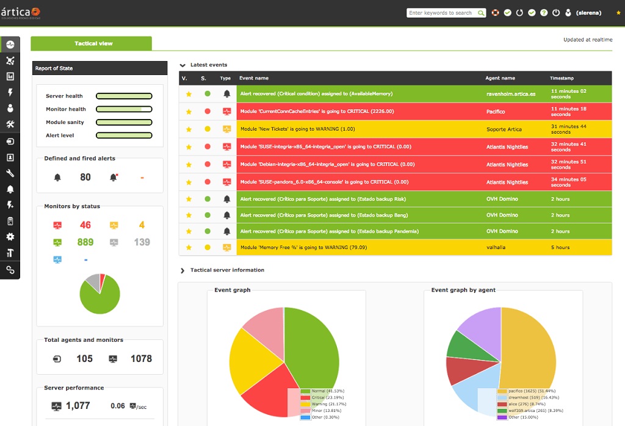Click the Server health progress bar
This screenshot has width=625, height=426.
tap(124, 96)
